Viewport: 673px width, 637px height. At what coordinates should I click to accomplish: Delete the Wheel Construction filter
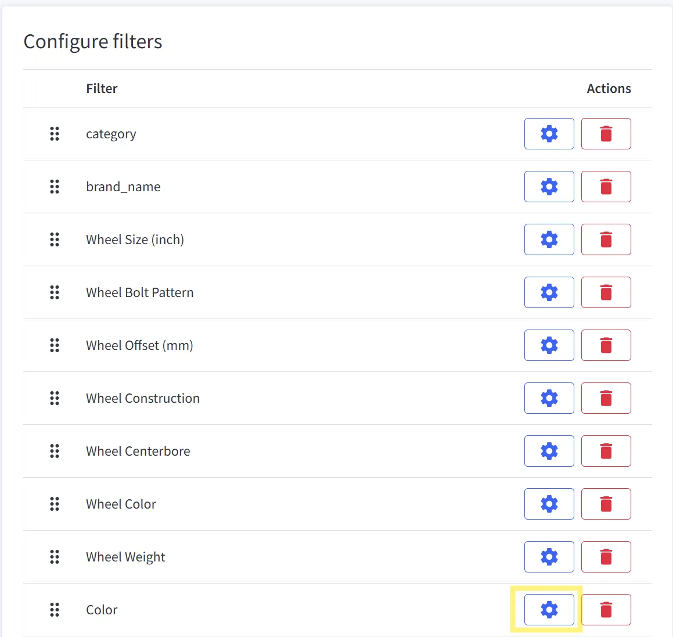606,398
